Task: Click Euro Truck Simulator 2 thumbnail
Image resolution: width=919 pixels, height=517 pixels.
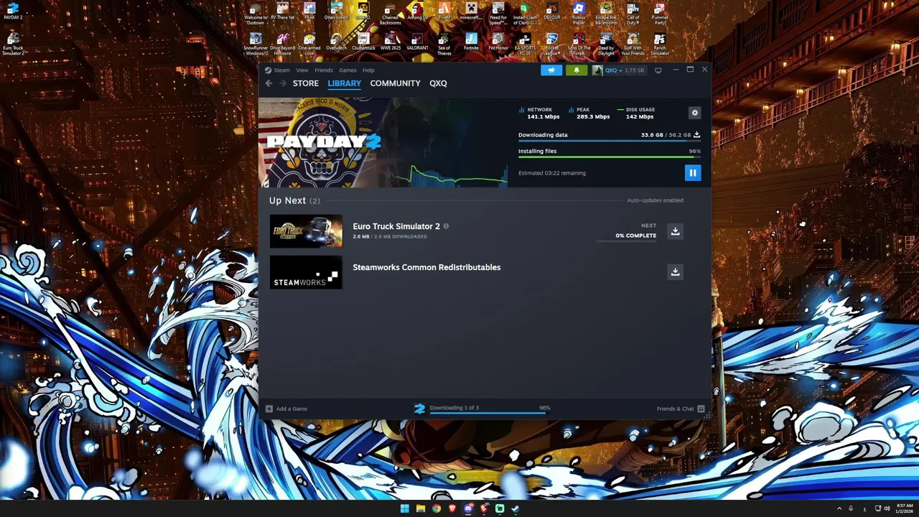Action: tap(306, 231)
